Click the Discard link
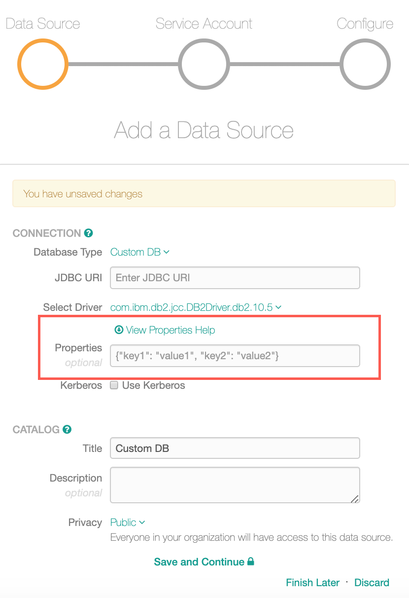 click(x=372, y=582)
